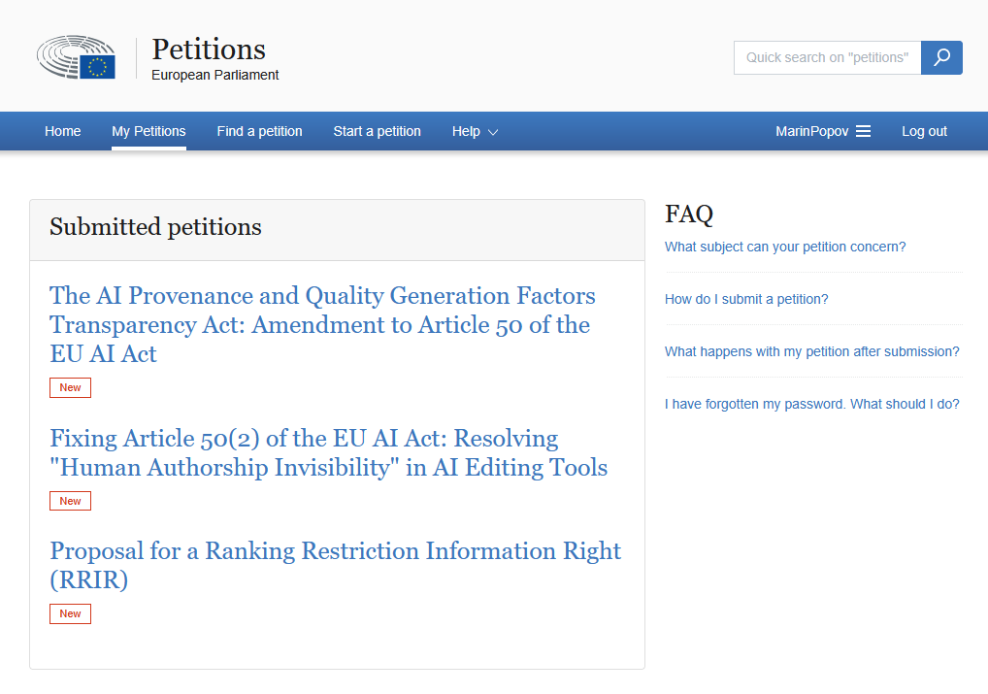Click the magnifier search button
The width and height of the screenshot is (988, 694).
pyautogui.click(x=941, y=57)
